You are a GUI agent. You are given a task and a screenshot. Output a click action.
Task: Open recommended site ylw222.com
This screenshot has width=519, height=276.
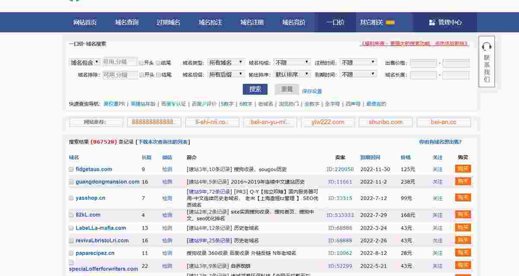pyautogui.click(x=328, y=122)
